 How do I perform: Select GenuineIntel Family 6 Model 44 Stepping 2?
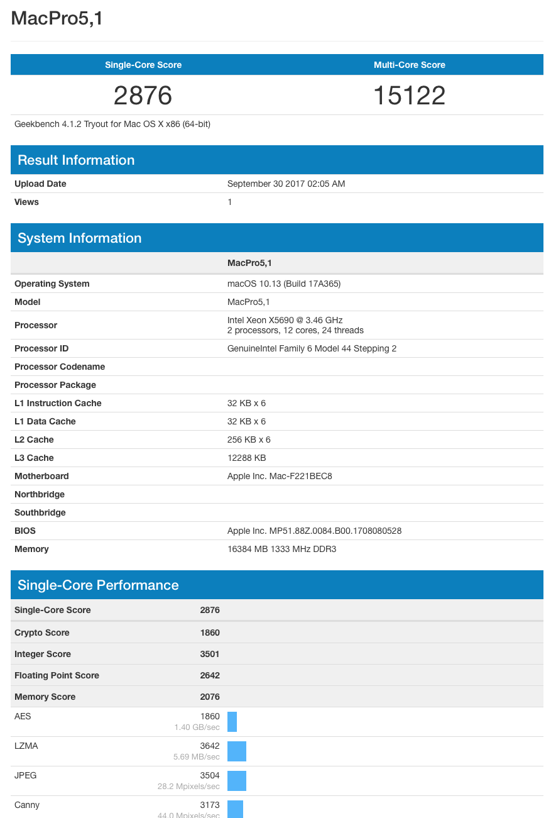(x=312, y=348)
